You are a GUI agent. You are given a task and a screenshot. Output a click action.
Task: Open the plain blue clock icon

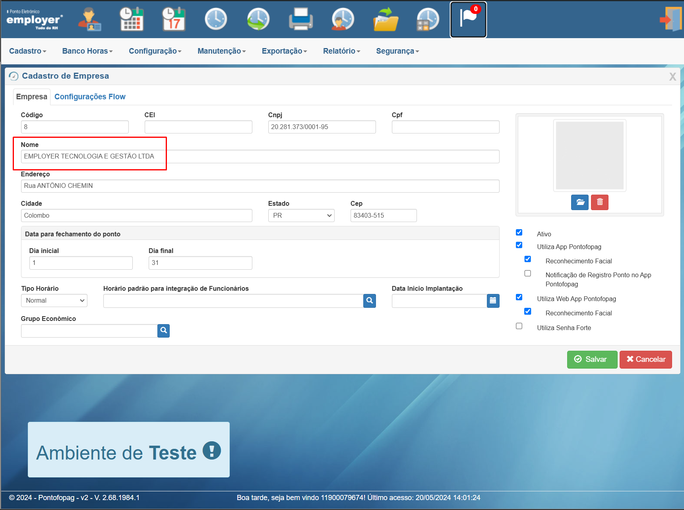coord(216,19)
